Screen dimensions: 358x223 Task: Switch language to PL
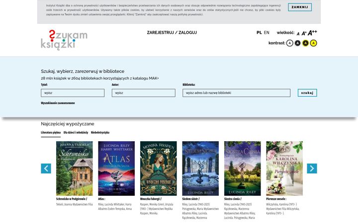tap(259, 33)
